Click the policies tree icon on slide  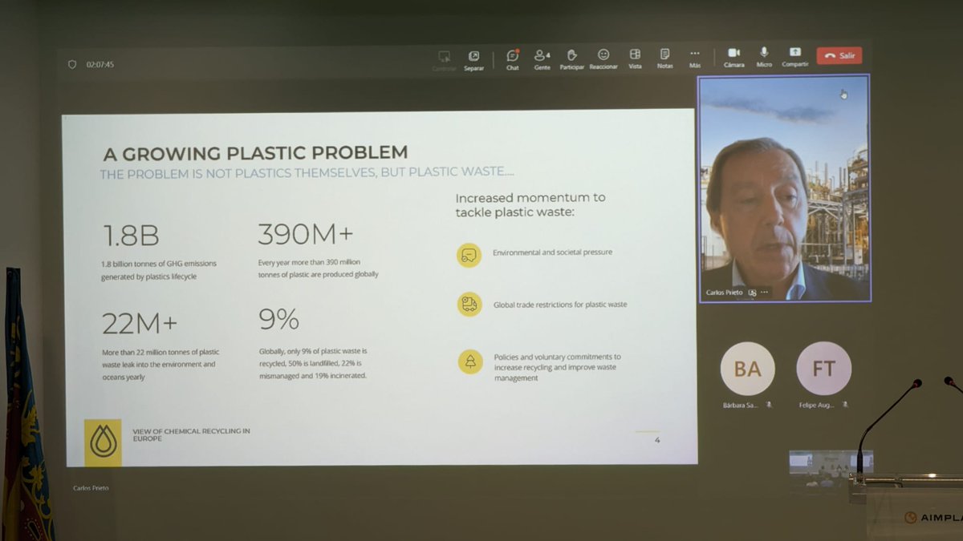469,361
